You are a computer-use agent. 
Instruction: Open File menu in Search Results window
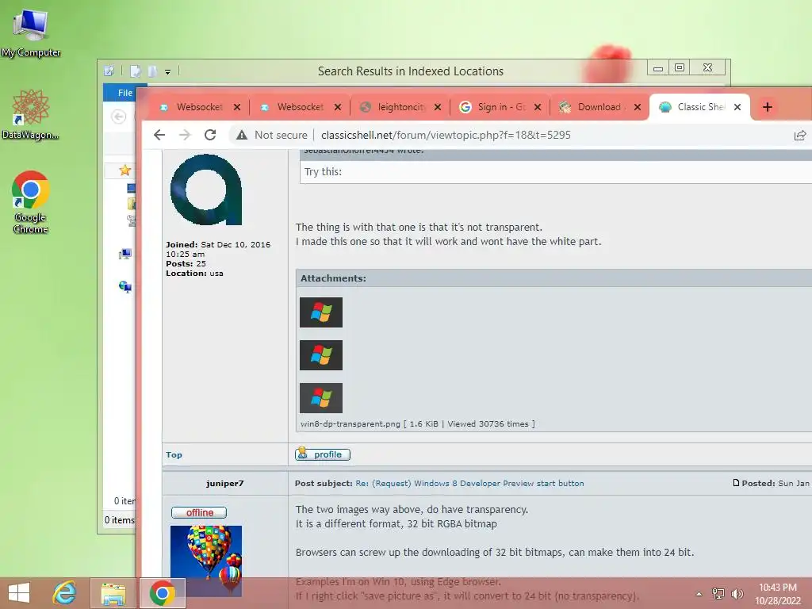pos(125,93)
